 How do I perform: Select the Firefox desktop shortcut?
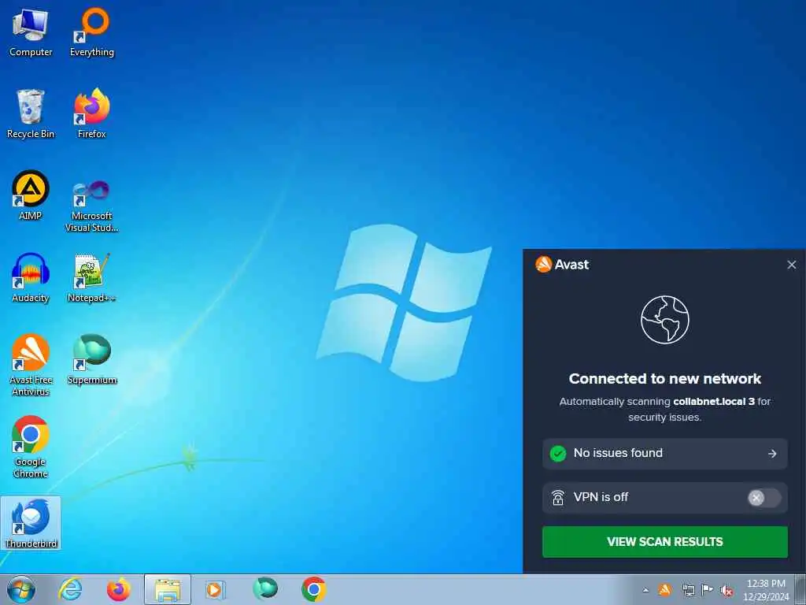(92, 114)
